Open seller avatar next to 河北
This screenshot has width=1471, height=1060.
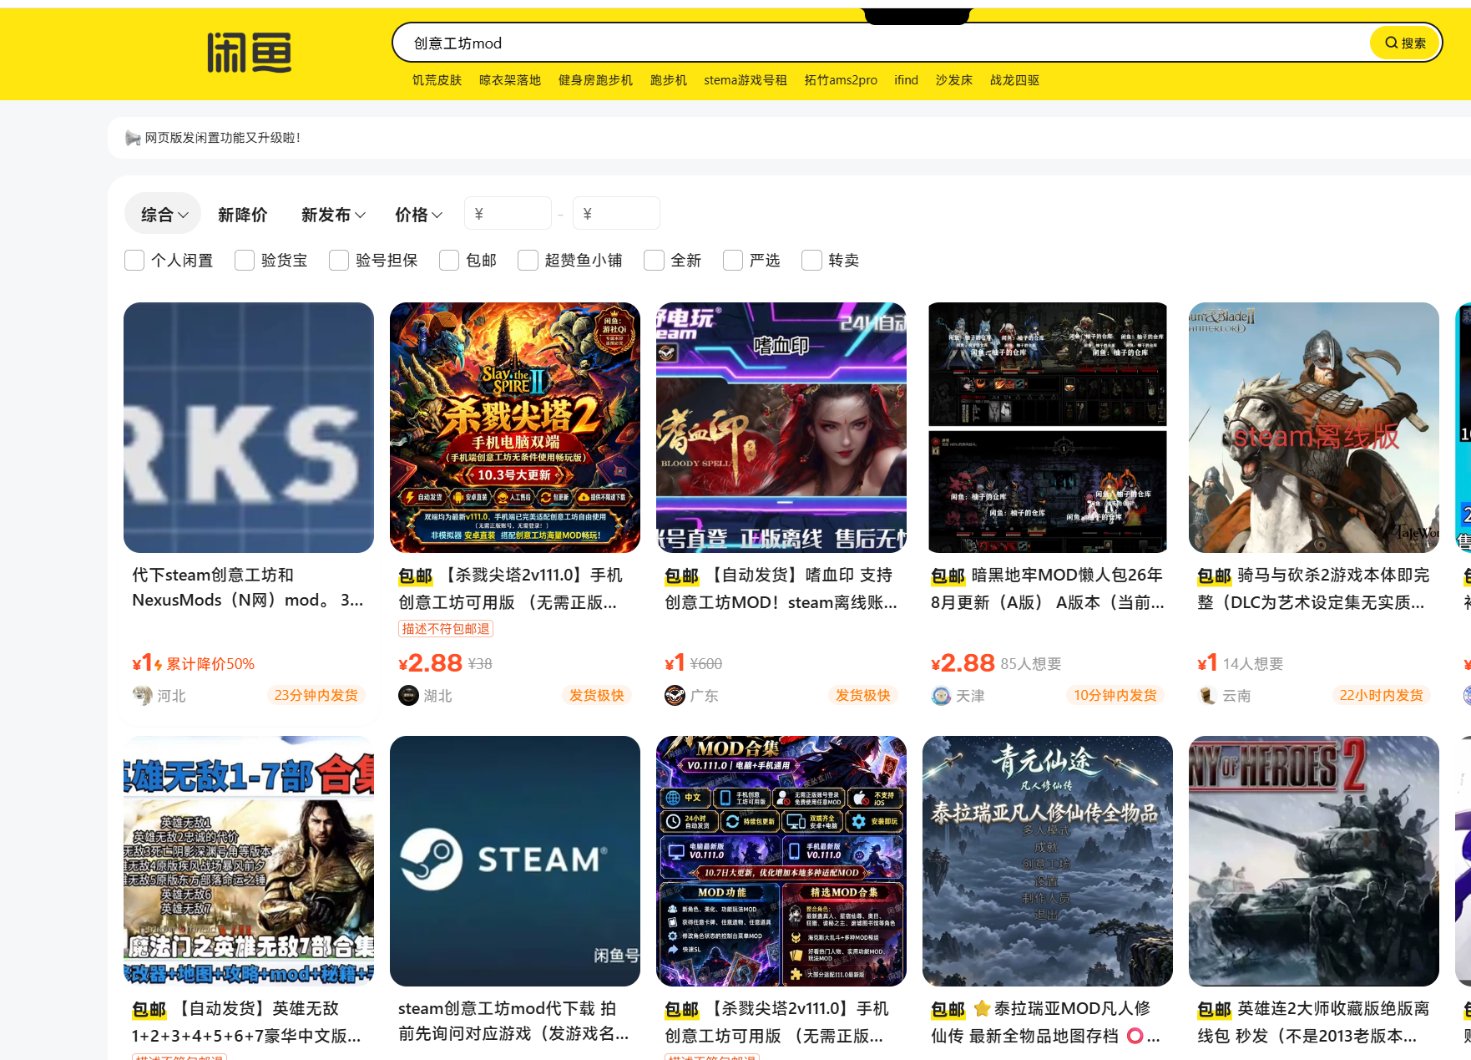[142, 695]
